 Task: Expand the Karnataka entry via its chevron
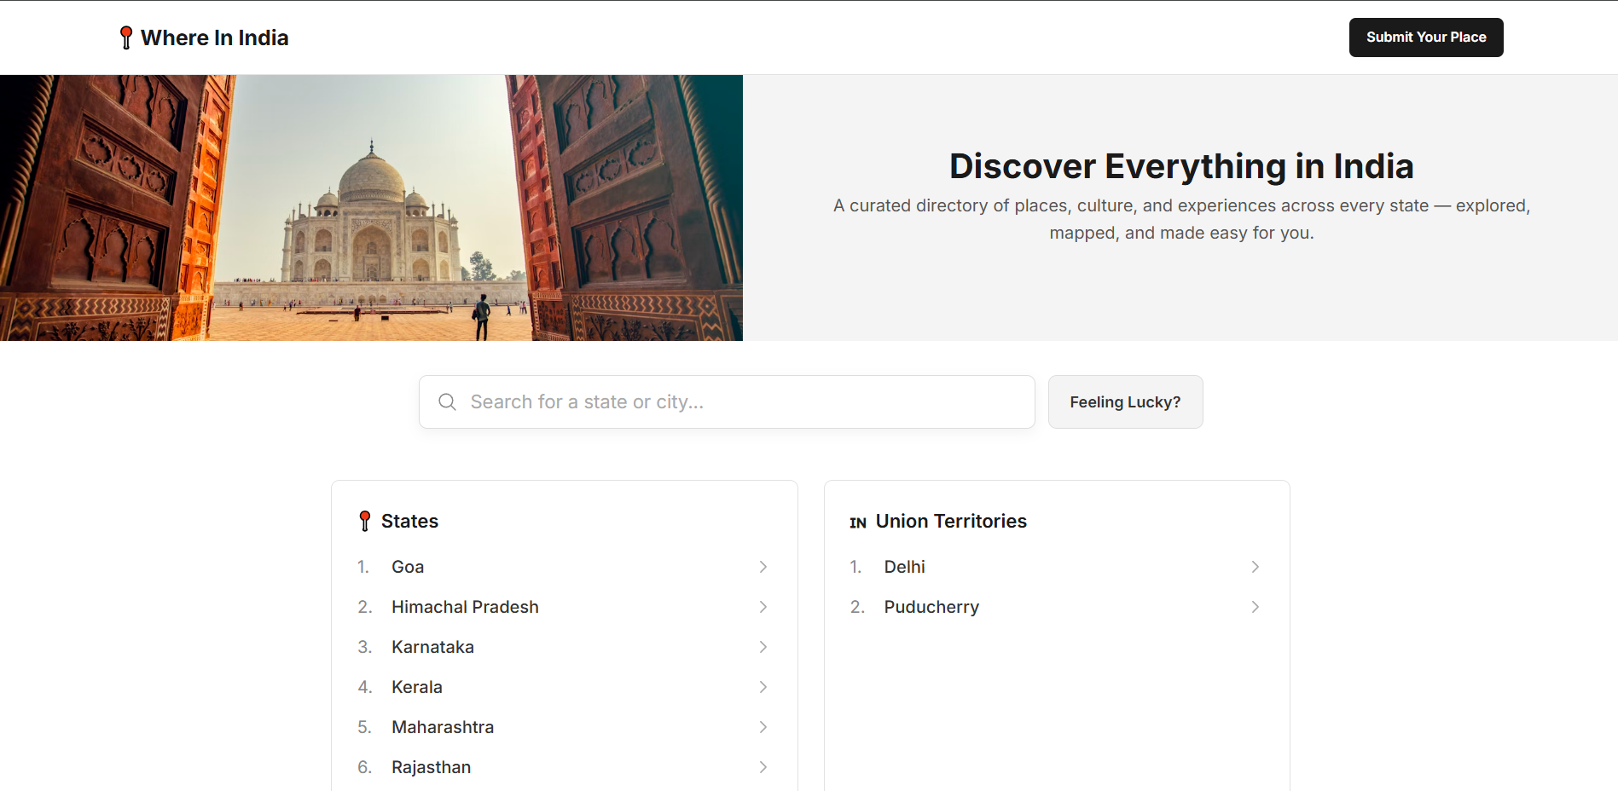tap(763, 646)
